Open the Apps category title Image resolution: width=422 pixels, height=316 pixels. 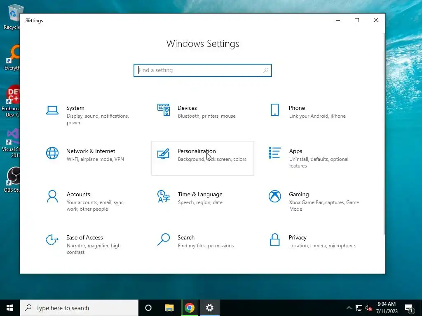pos(295,151)
